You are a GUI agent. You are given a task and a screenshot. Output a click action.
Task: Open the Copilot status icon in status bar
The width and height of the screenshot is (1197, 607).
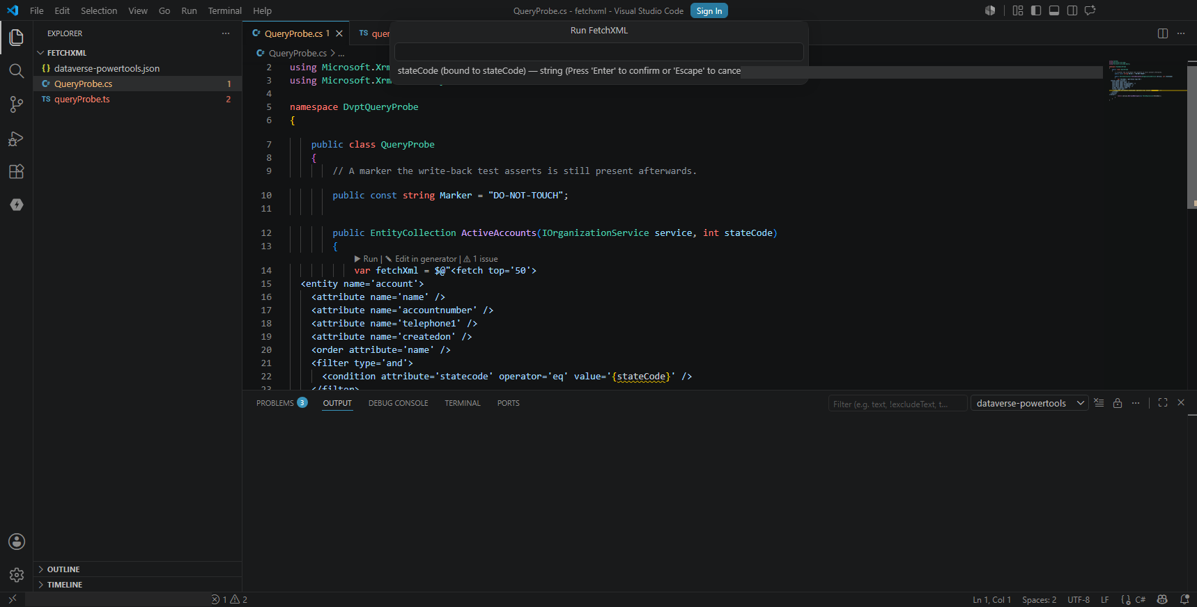tap(1162, 599)
